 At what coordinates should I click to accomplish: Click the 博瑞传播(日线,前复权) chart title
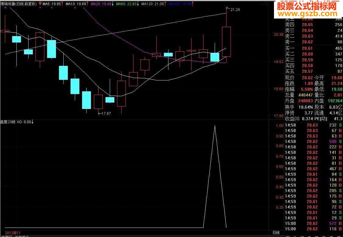point(19,4)
